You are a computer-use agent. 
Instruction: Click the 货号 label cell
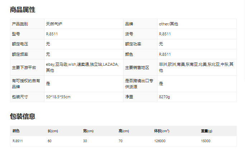[129, 34]
